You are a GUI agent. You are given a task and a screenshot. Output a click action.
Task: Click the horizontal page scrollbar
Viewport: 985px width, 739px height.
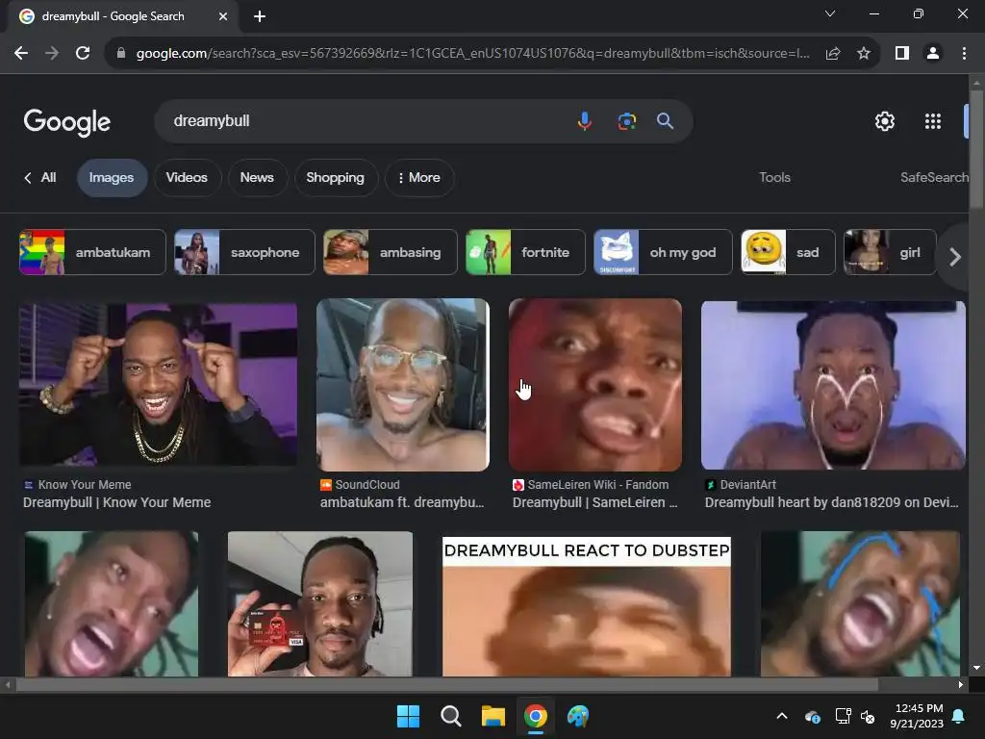446,684
